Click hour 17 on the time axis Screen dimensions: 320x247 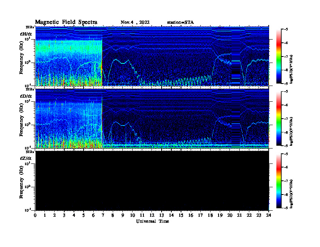[x=201, y=215]
